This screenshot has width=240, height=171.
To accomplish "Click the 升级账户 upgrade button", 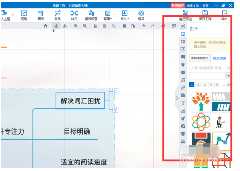I will click(178, 6).
